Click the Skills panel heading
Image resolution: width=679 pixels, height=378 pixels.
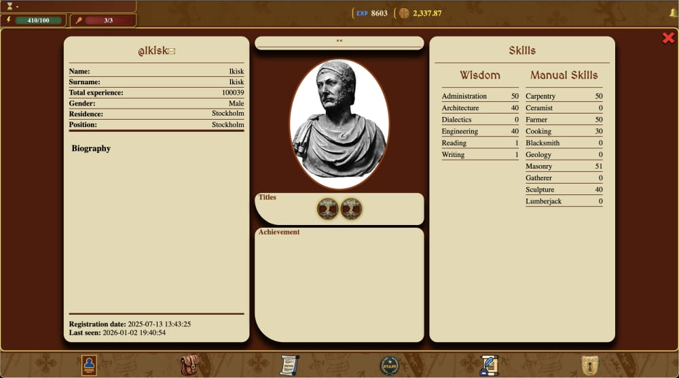[522, 50]
